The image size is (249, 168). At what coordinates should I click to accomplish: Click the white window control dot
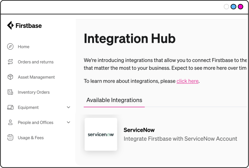click(226, 7)
